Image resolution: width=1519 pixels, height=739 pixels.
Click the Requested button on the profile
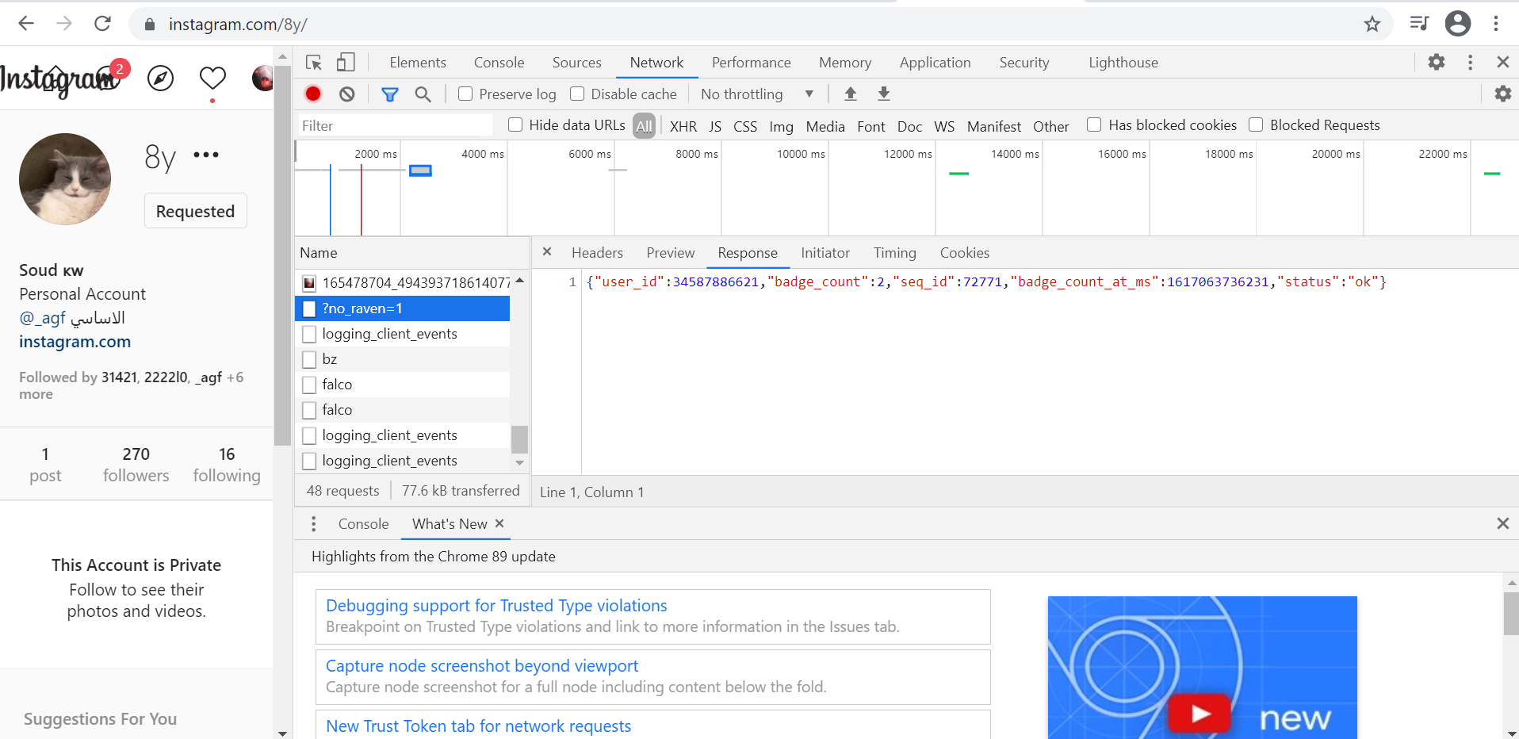tap(195, 211)
